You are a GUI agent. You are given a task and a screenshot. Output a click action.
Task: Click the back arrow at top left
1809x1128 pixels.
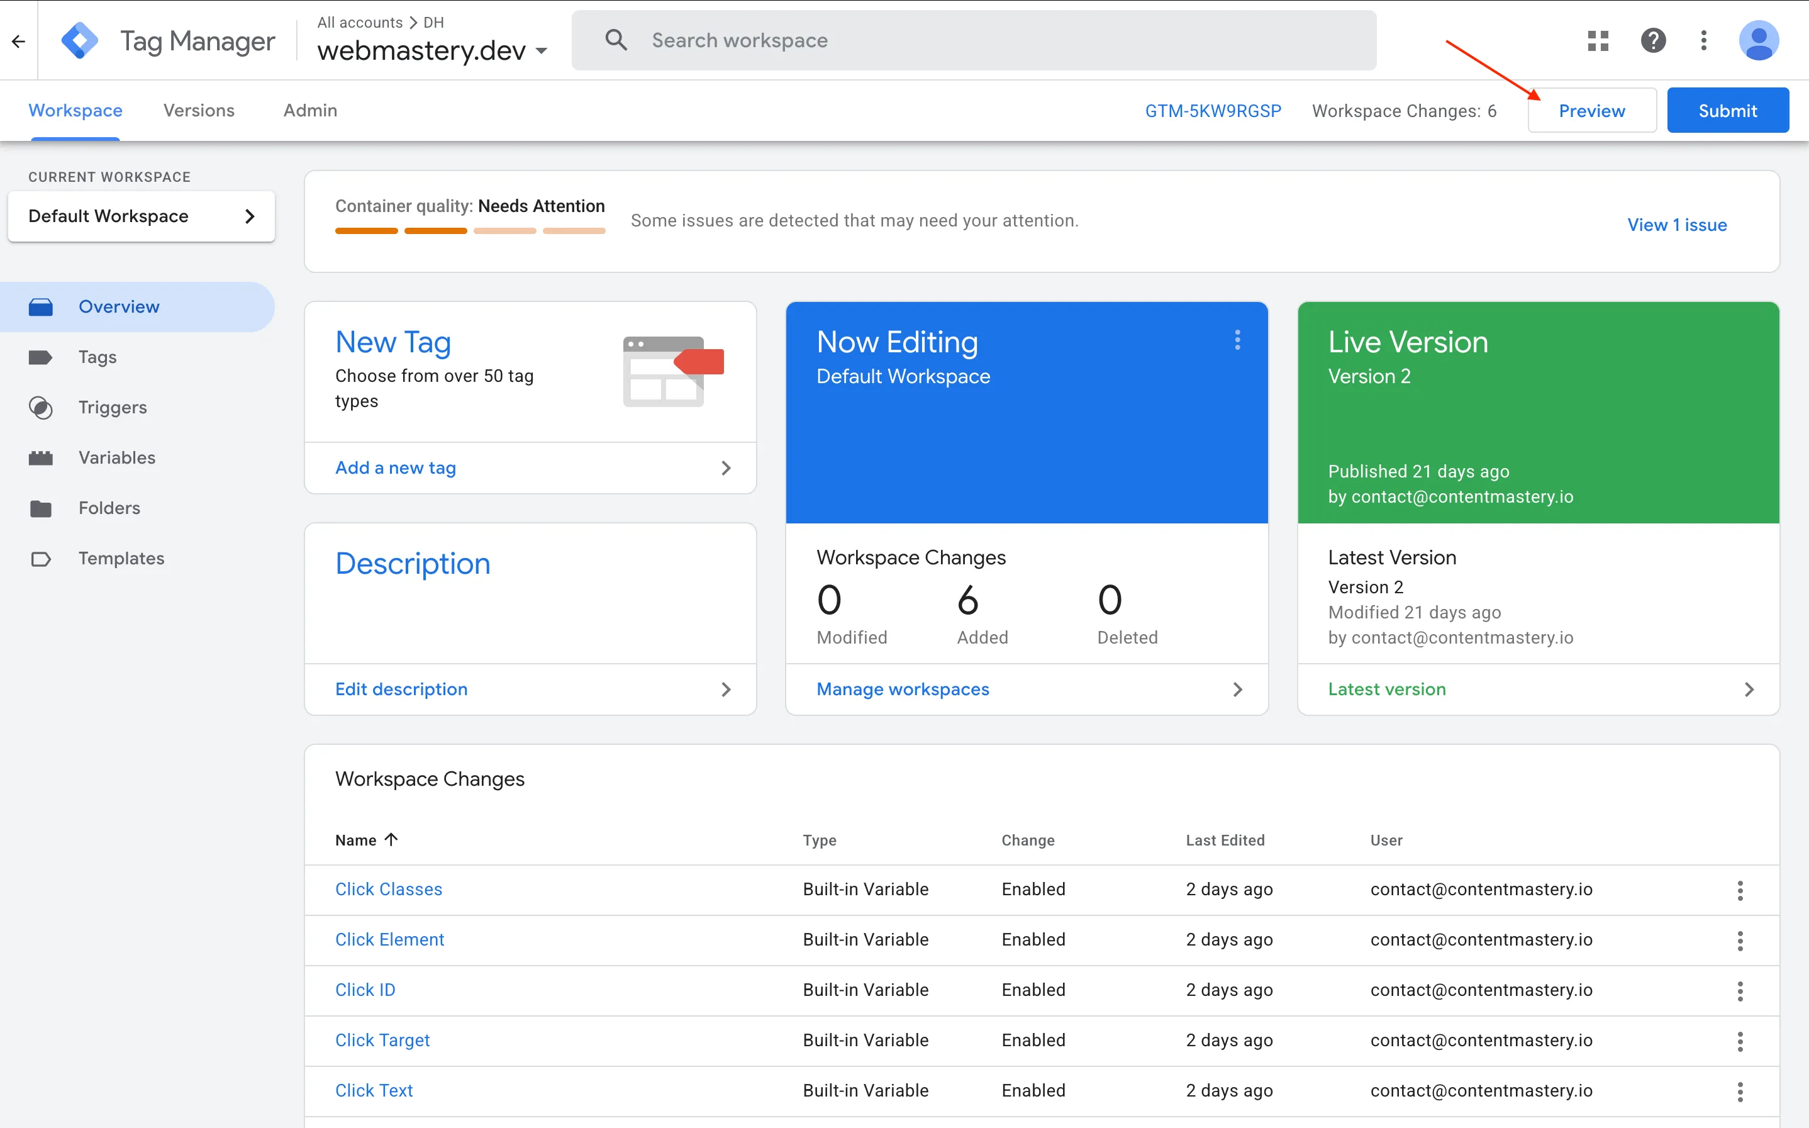pos(18,41)
